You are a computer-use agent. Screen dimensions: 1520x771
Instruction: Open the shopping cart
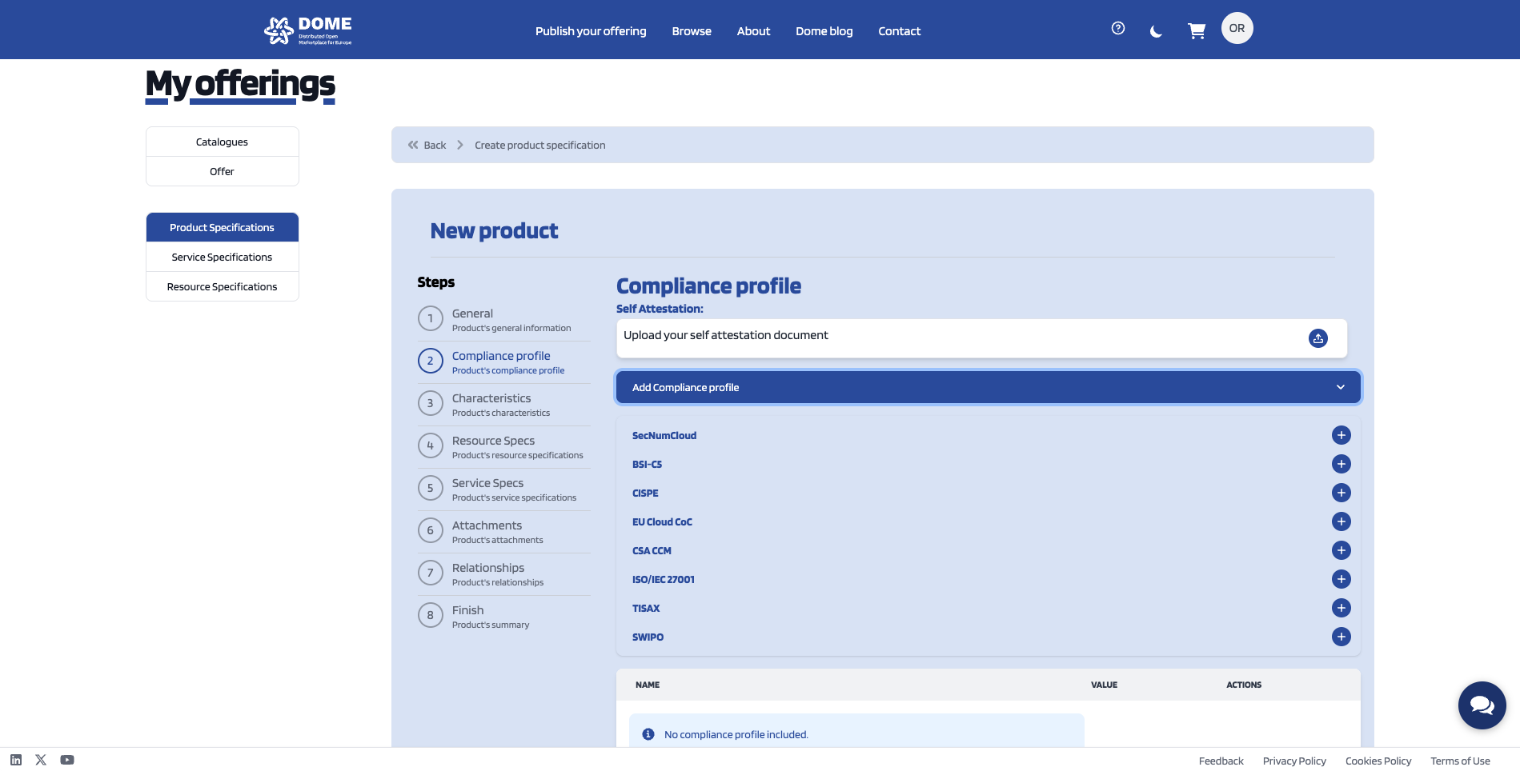1196,31
